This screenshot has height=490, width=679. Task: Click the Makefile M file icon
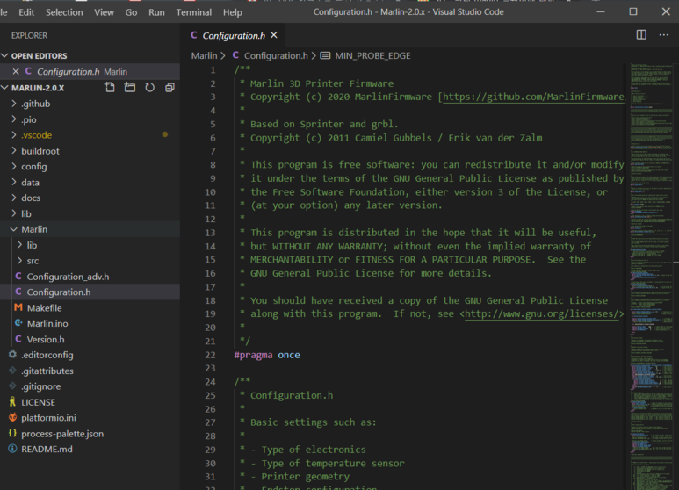coord(18,307)
